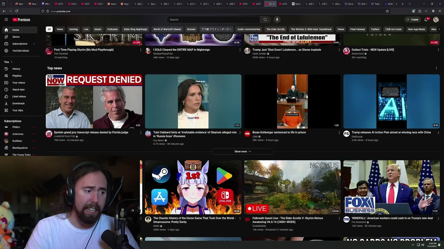Open a new browser tab
Image resolution: width=444 pixels, height=249 pixels.
[402, 4]
